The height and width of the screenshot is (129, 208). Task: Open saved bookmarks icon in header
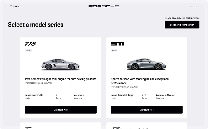pyautogui.click(x=190, y=6)
